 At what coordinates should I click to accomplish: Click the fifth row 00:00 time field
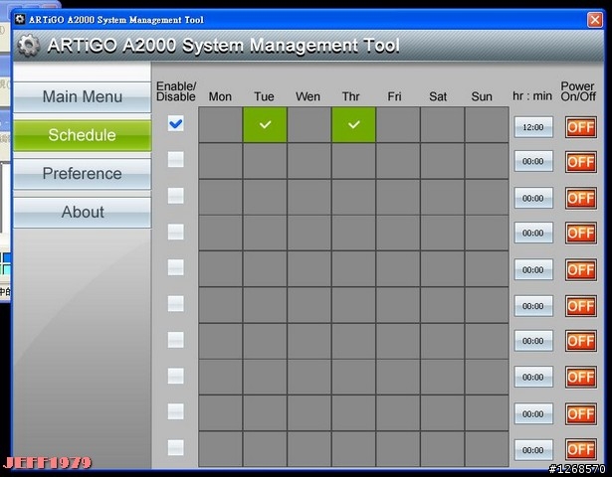click(x=533, y=269)
